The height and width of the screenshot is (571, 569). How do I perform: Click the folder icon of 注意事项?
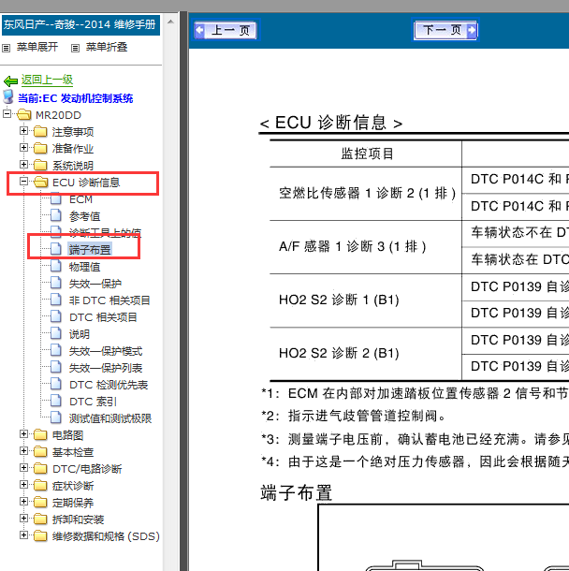40,131
